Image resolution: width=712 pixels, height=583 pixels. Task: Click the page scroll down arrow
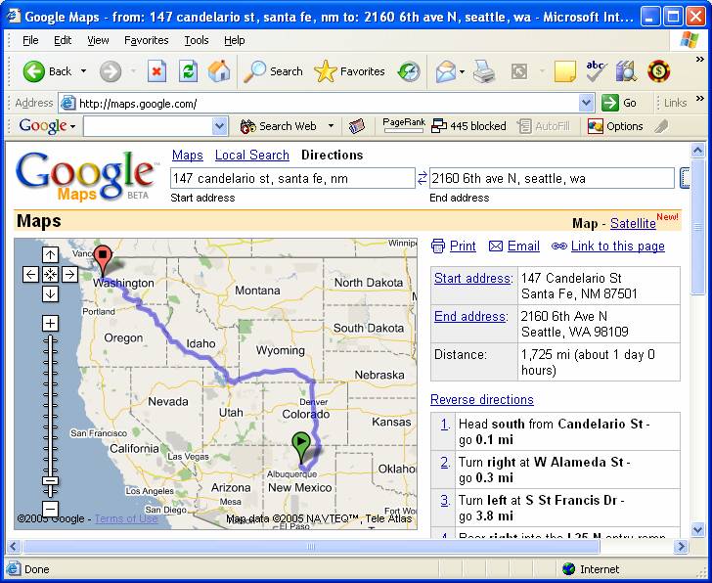click(x=697, y=529)
